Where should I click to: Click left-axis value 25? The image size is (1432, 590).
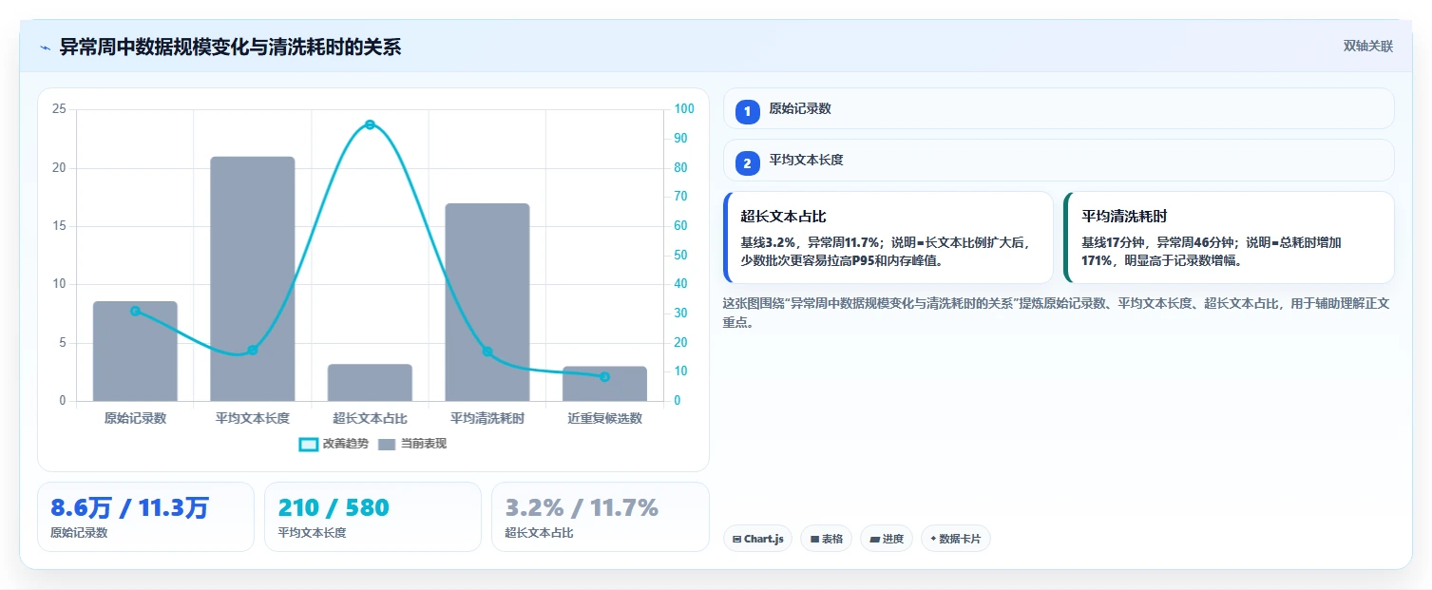pyautogui.click(x=60, y=109)
